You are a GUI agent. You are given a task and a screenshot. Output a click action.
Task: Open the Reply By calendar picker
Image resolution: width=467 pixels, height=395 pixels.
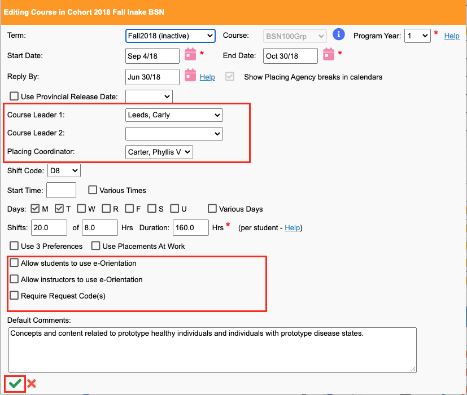pyautogui.click(x=190, y=75)
